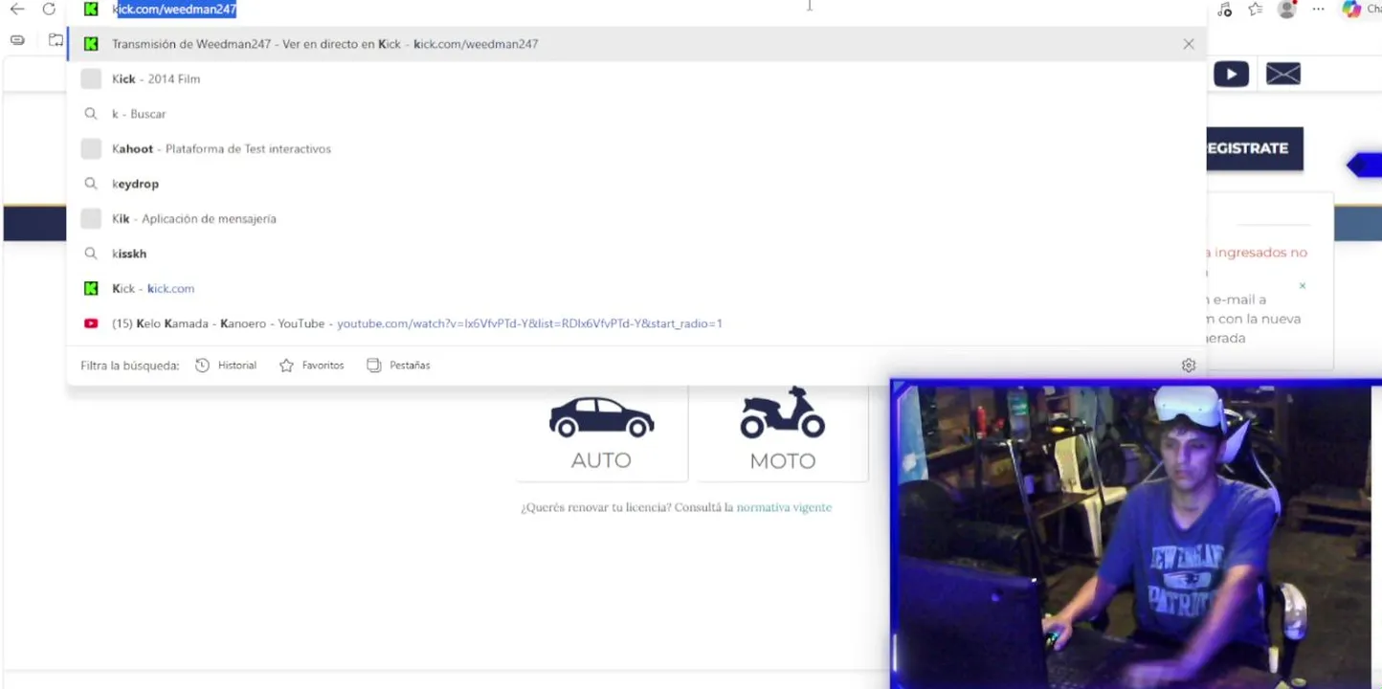Click the YouTube favicon in the last suggestion

(x=91, y=323)
